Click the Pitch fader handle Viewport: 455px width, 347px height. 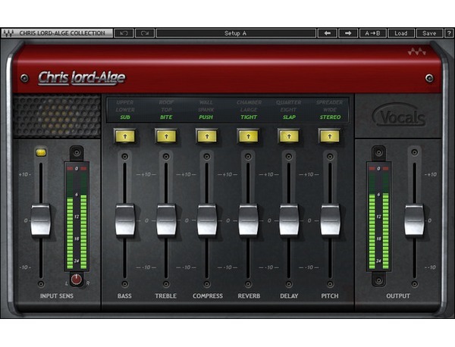click(330, 220)
